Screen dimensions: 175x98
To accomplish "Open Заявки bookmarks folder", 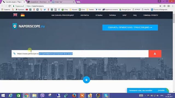I will coord(90,10).
